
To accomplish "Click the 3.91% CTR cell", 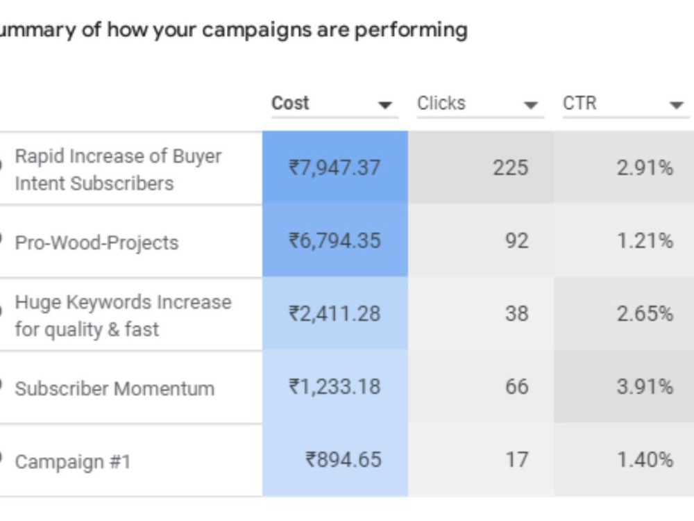I will (x=624, y=386).
